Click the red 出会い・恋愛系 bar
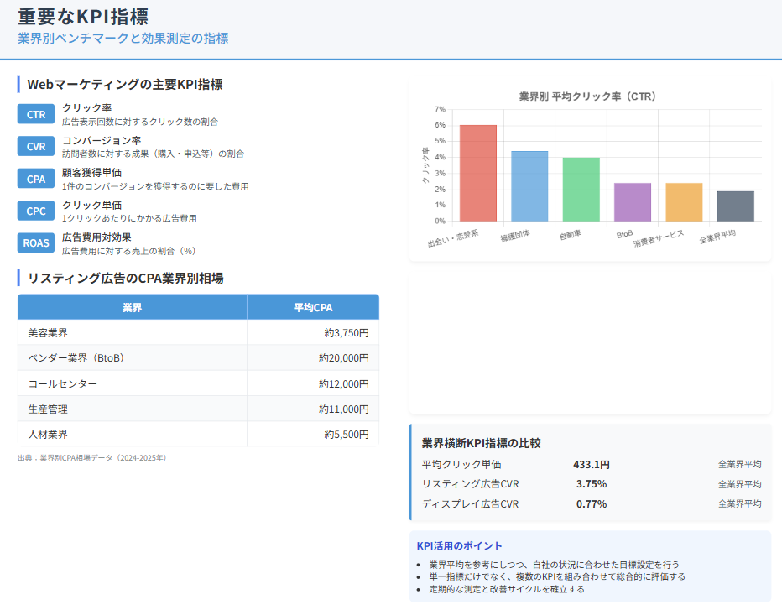 tap(478, 174)
